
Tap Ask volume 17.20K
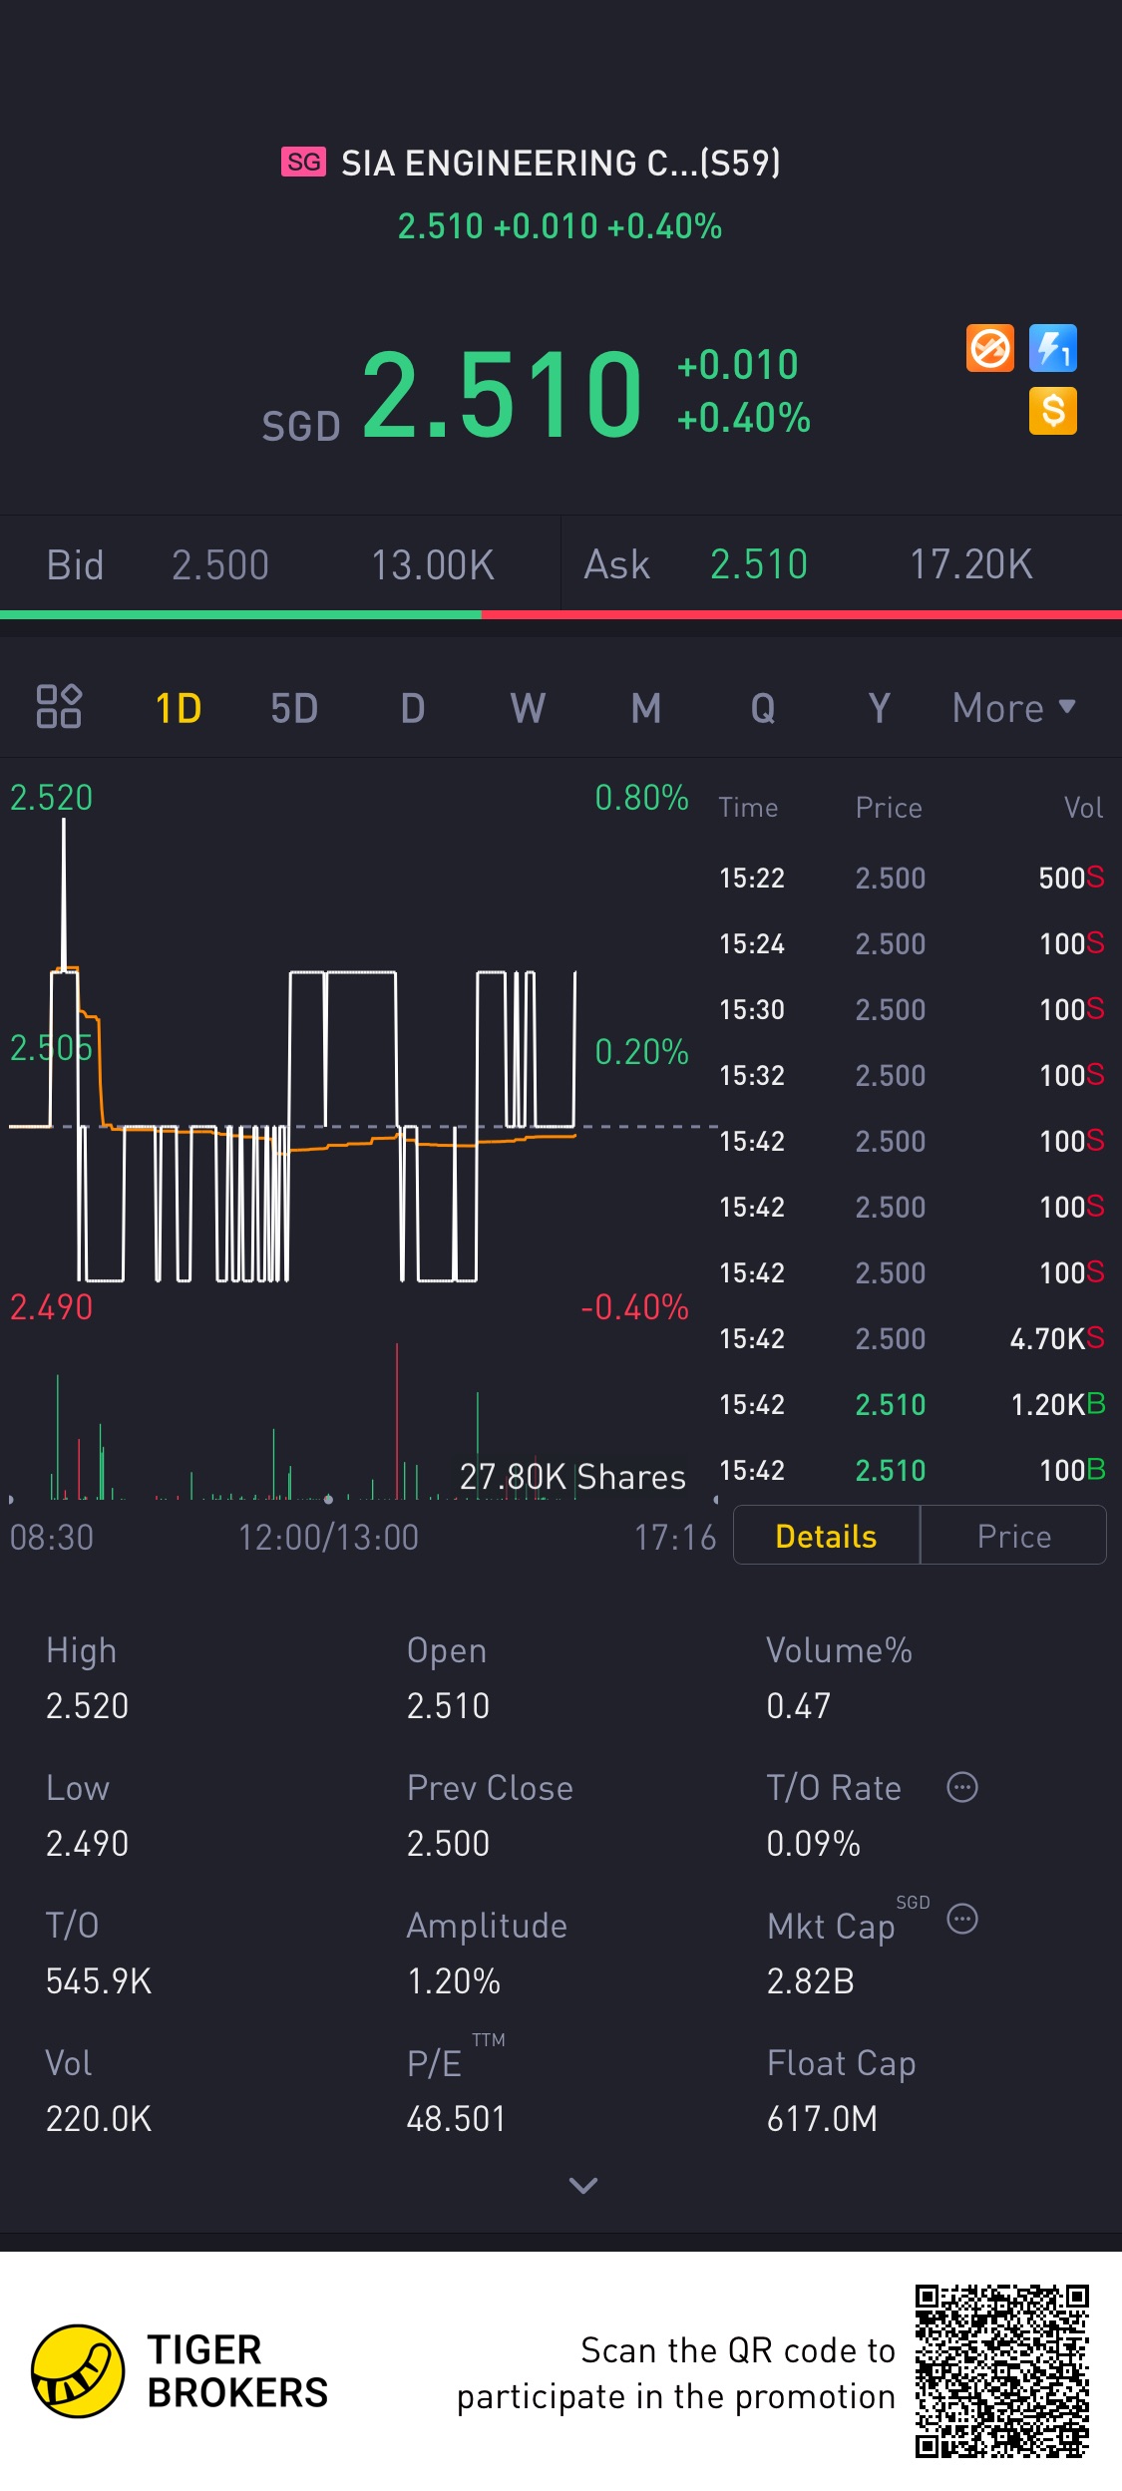(x=971, y=564)
